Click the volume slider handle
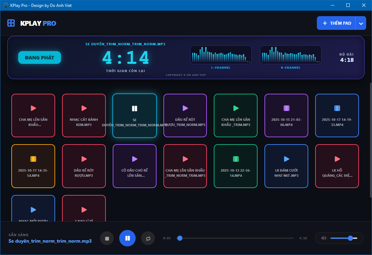372x255 pixels. click(x=350, y=238)
